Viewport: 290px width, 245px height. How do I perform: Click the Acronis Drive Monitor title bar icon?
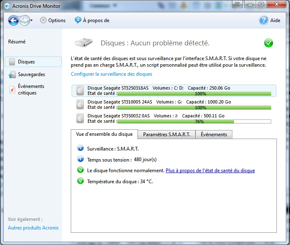click(x=7, y=6)
